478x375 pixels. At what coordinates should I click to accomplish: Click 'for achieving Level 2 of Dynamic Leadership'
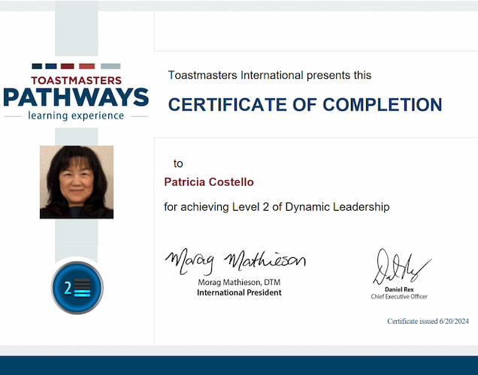[277, 207]
